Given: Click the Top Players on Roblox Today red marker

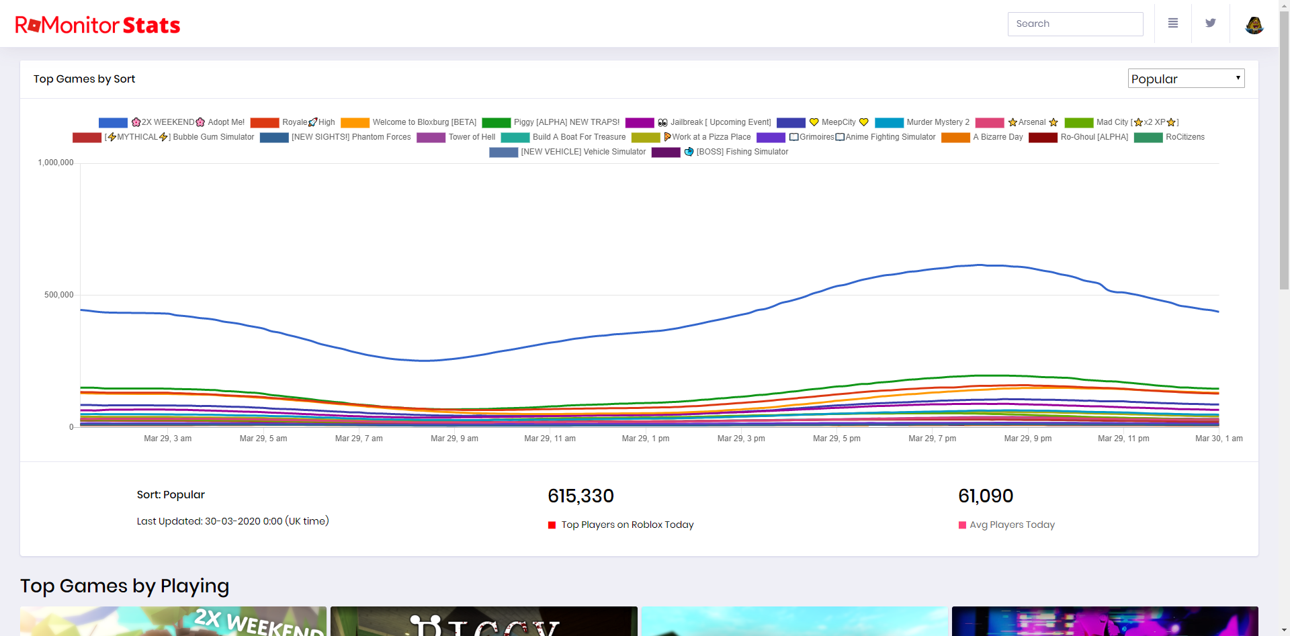Looking at the screenshot, I should [552, 525].
